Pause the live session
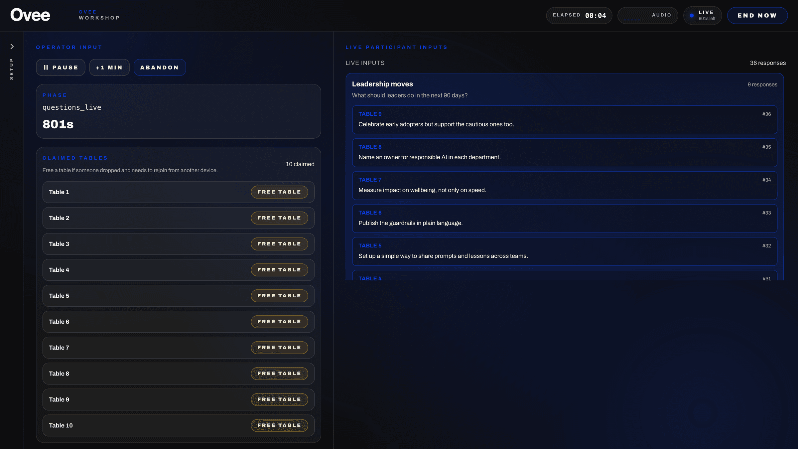Image resolution: width=798 pixels, height=449 pixels. point(61,68)
